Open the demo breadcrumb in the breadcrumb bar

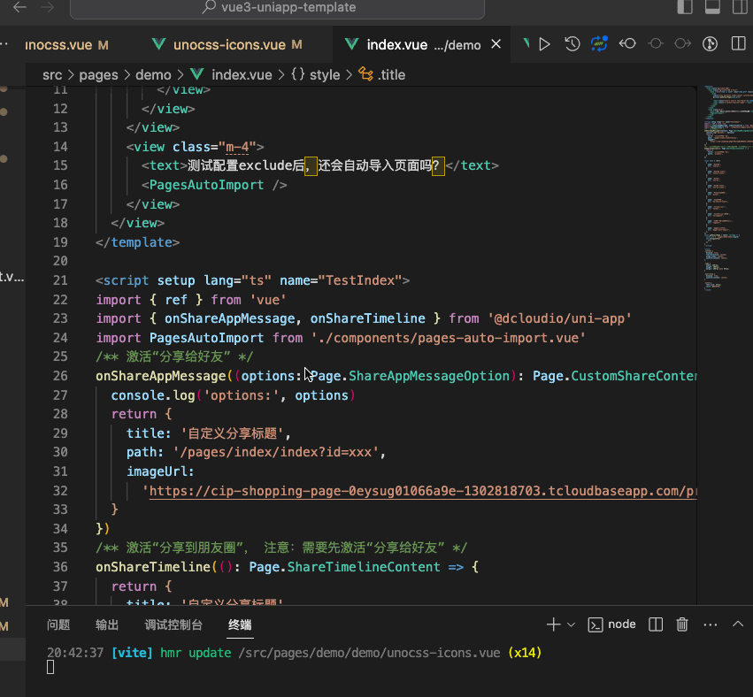(153, 74)
